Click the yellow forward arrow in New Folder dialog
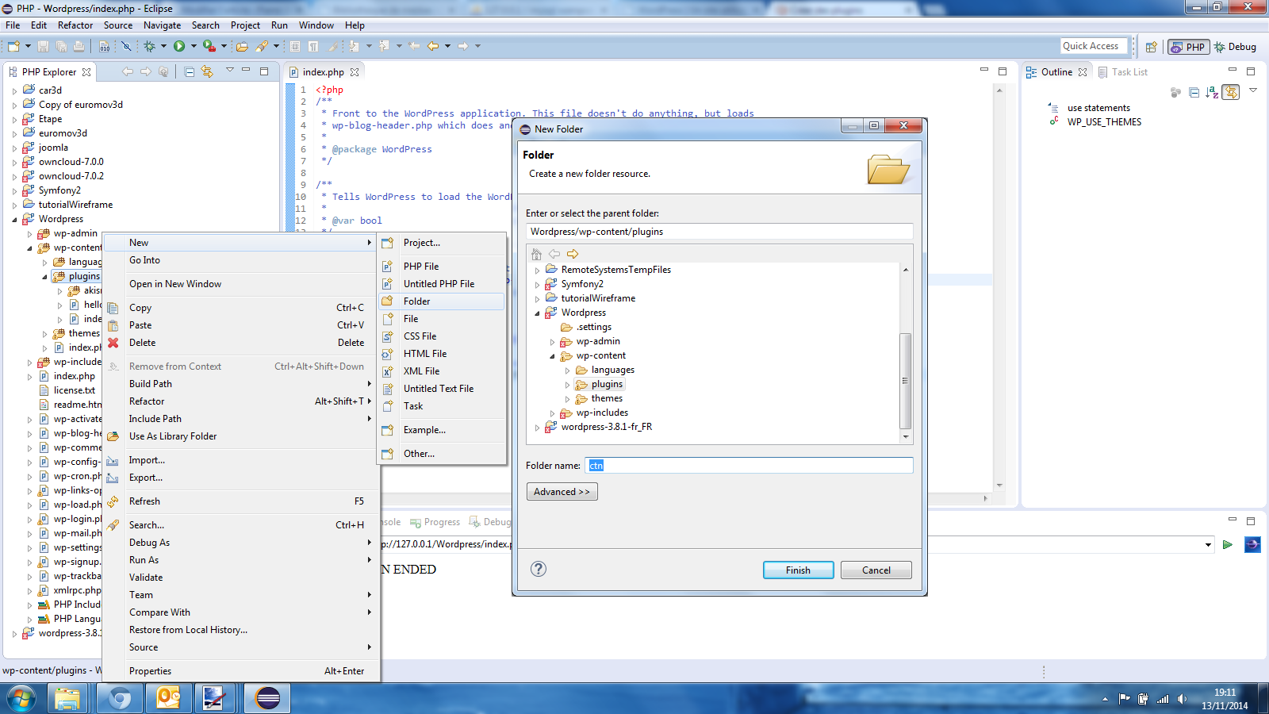Screen dimensions: 1269x714 click(x=573, y=254)
